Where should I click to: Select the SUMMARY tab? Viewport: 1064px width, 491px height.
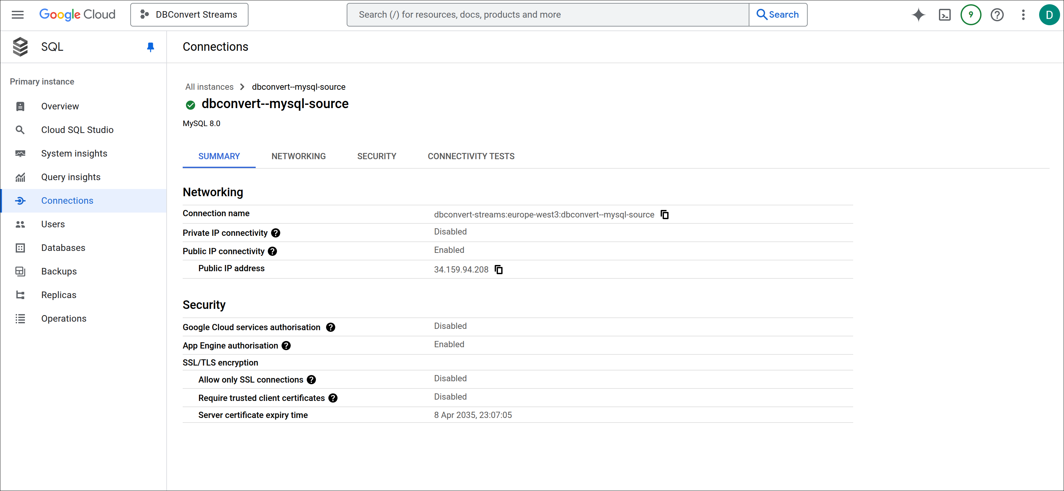(x=219, y=156)
